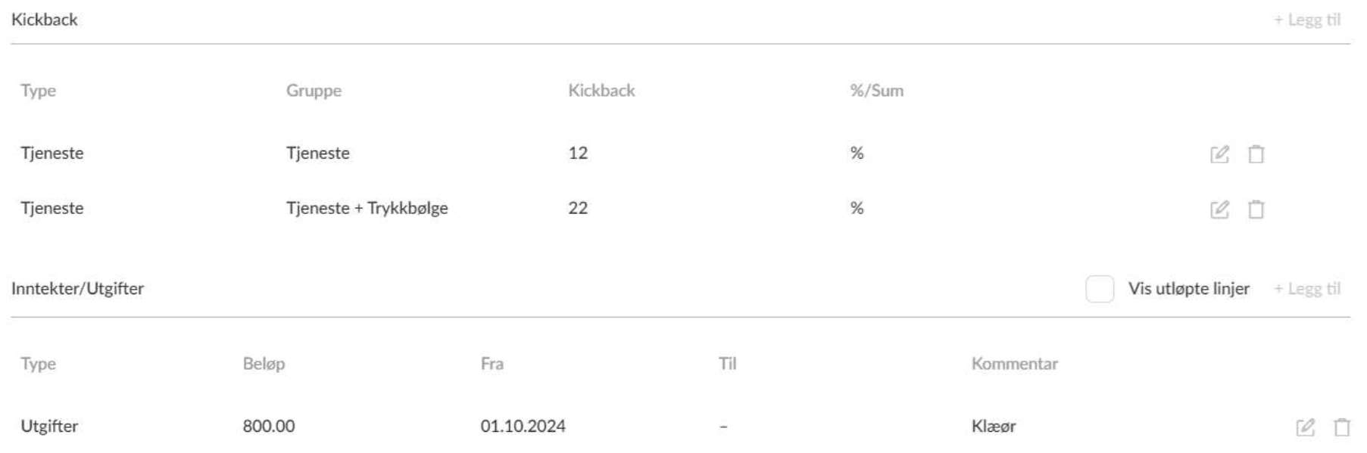Add a new Inntekter/Utgifter line with Legg til

[1307, 289]
